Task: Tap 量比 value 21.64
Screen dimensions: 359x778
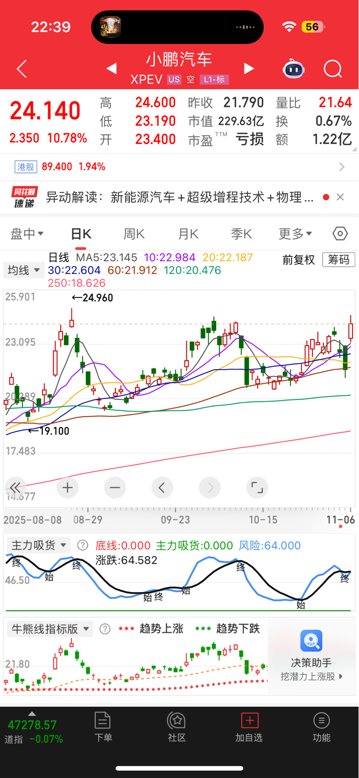Action: pyautogui.click(x=335, y=102)
